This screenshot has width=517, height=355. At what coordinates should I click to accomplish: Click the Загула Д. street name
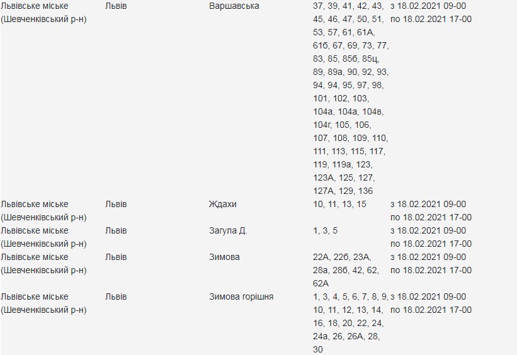(227, 231)
